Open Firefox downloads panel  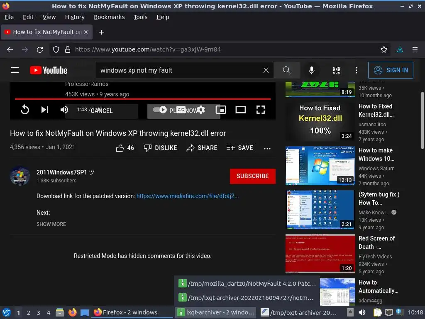400,49
